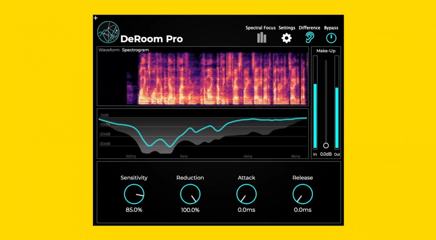
Task: Click the In meter level bar
Action: point(315,116)
